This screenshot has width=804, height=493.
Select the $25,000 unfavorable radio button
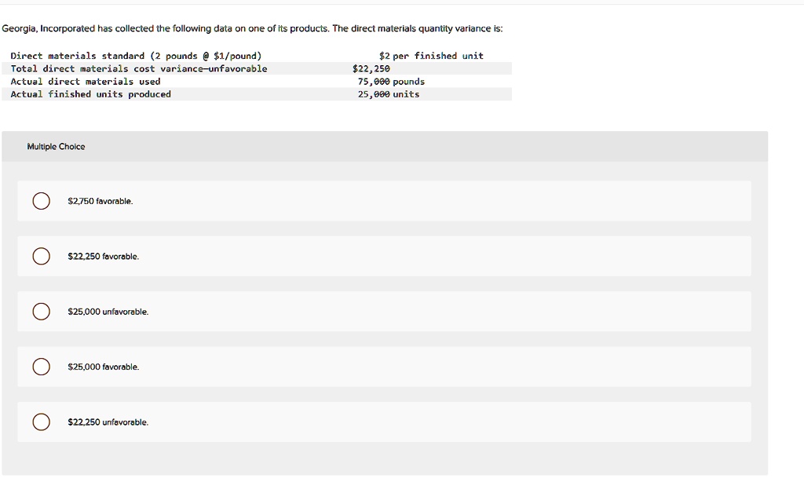click(40, 311)
